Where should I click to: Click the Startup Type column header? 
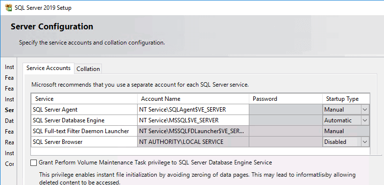[x=346, y=99]
